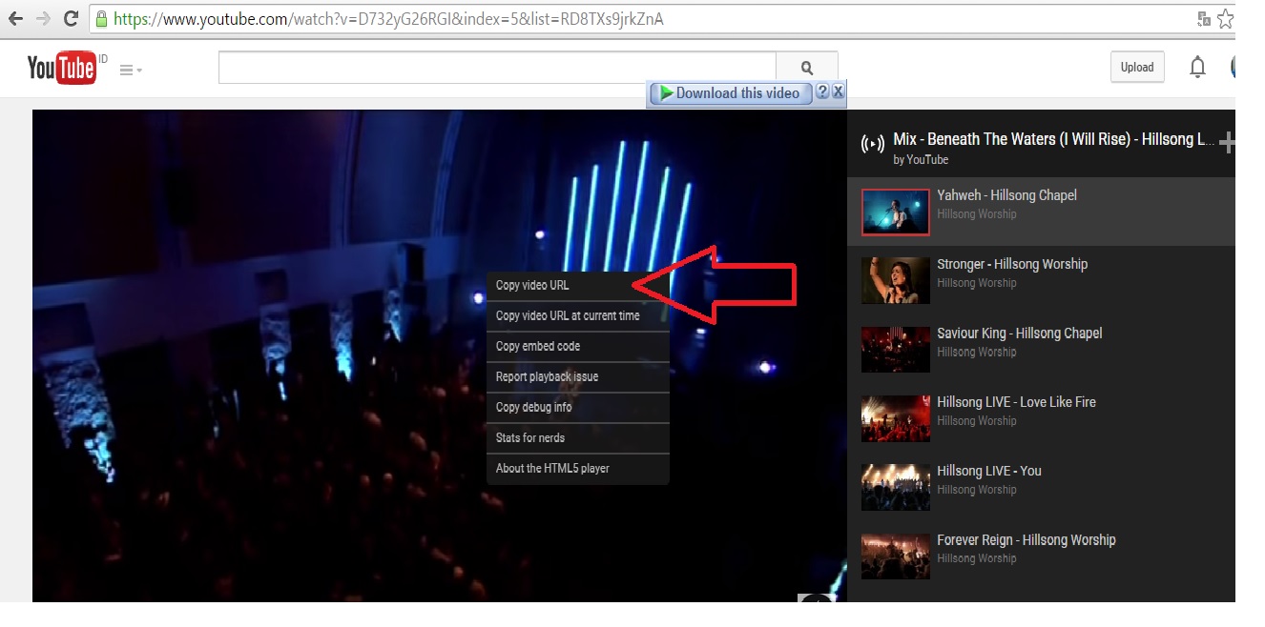Open the Stronger - Hillsong Worship thumbnail
Screen dimensions: 1265x627
(895, 280)
